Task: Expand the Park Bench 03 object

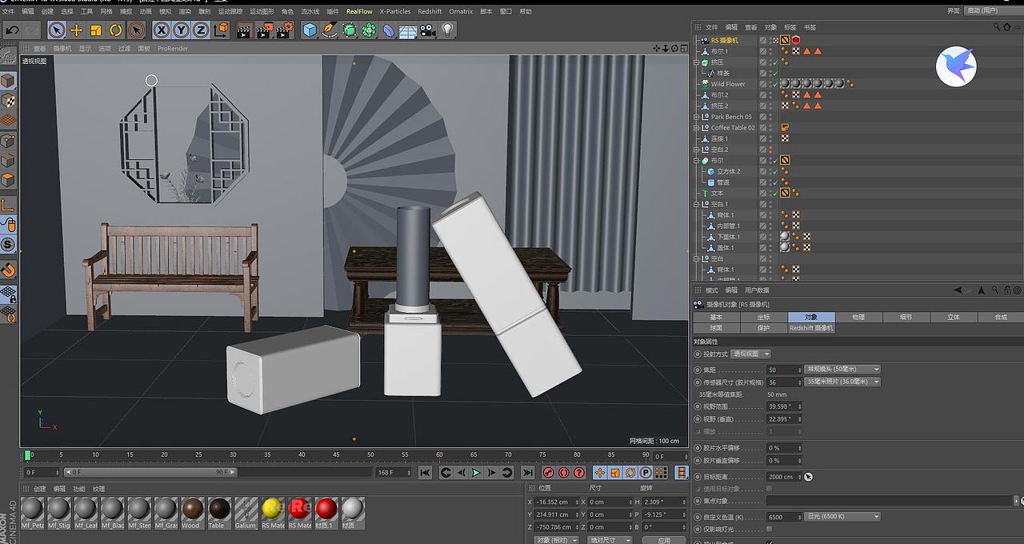Action: point(696,117)
